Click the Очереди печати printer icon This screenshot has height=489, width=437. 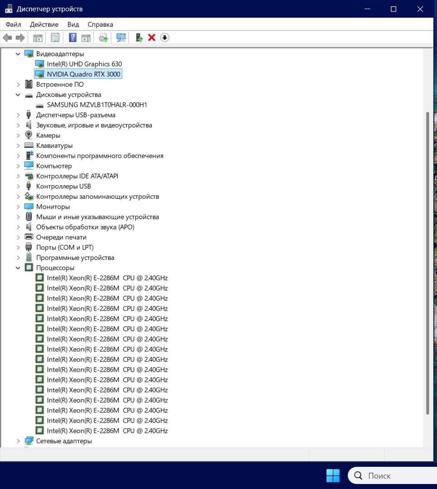pos(29,237)
